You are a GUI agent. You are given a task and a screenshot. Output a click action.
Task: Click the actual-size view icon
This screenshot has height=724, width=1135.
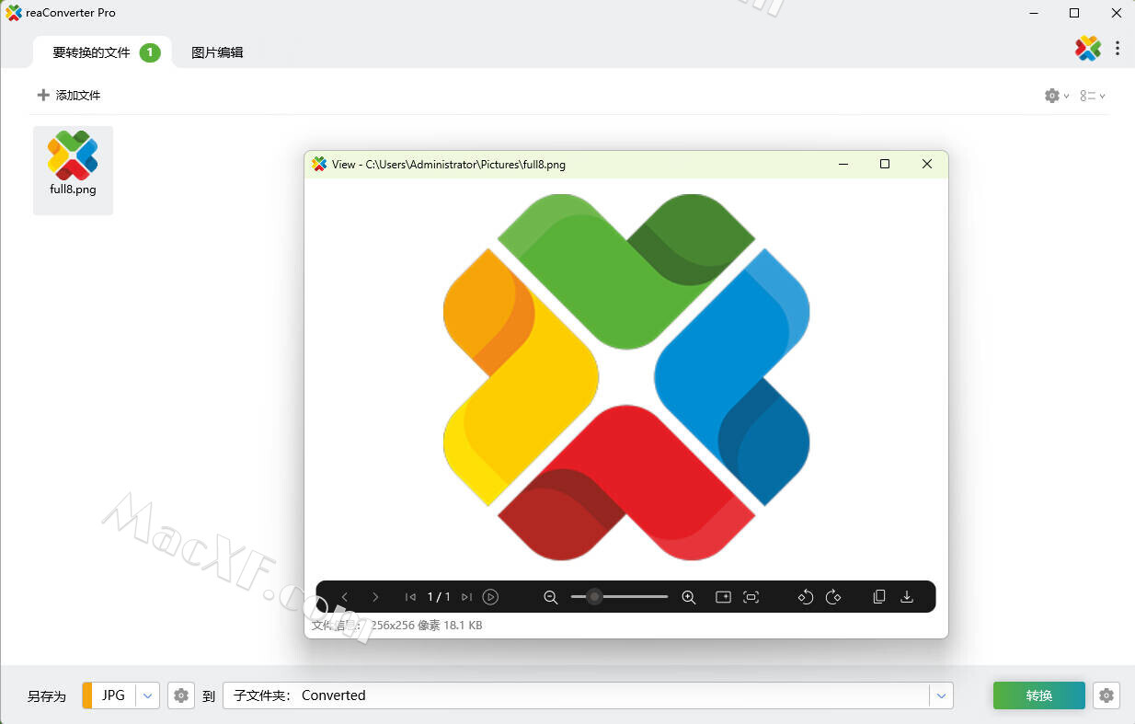(724, 597)
